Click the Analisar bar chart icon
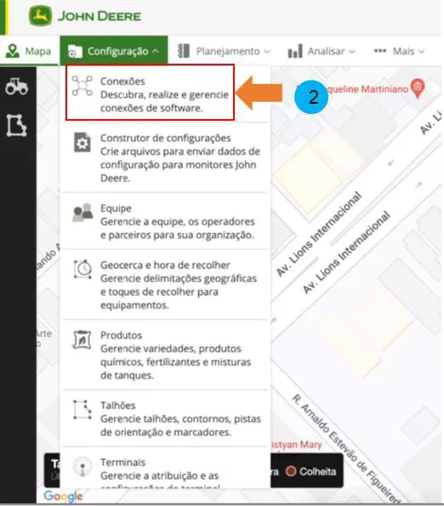Image resolution: width=444 pixels, height=506 pixels. (295, 51)
